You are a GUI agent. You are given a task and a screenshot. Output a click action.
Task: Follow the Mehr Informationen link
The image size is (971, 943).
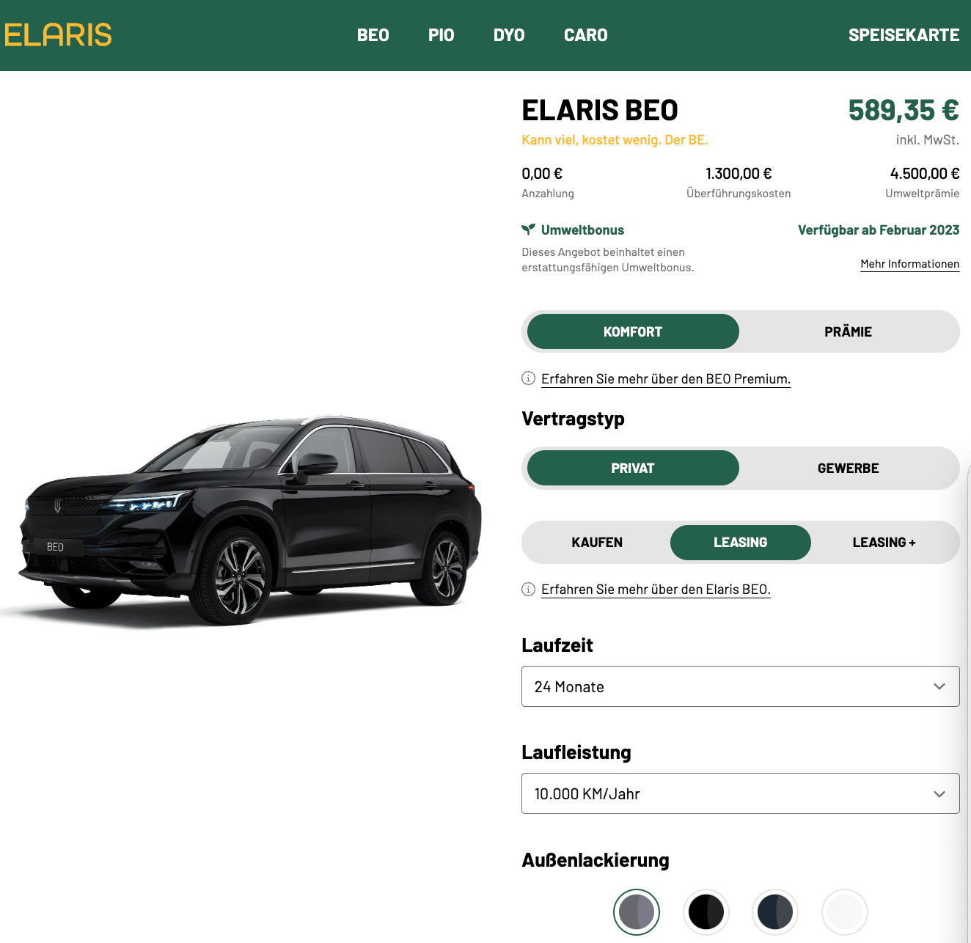(x=909, y=264)
